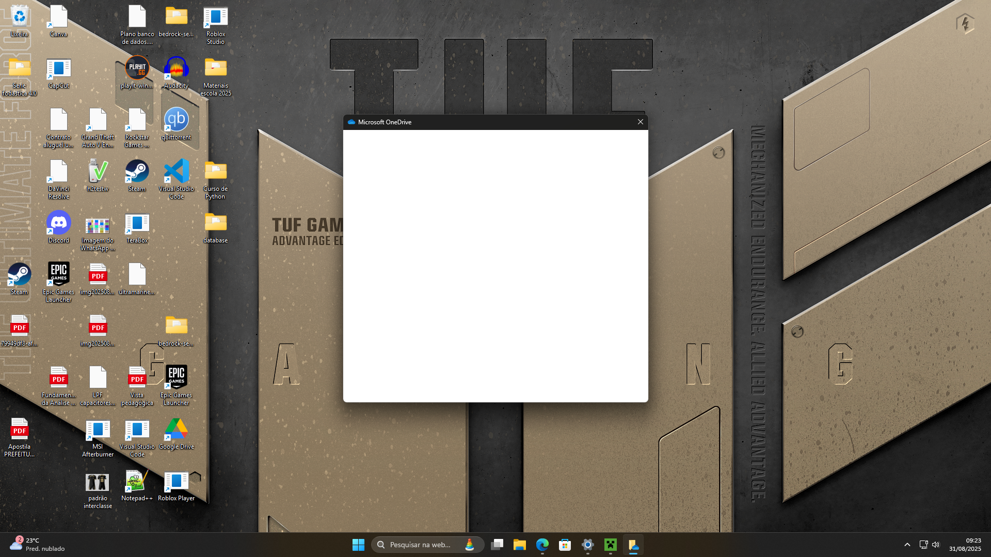Select the 79949df8-af PDF file

pyautogui.click(x=19, y=331)
